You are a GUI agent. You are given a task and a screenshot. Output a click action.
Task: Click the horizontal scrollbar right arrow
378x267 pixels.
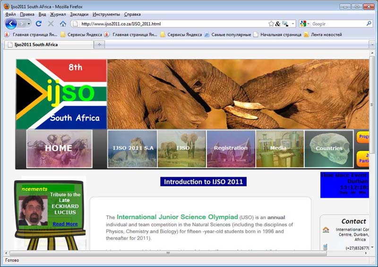(x=366, y=253)
